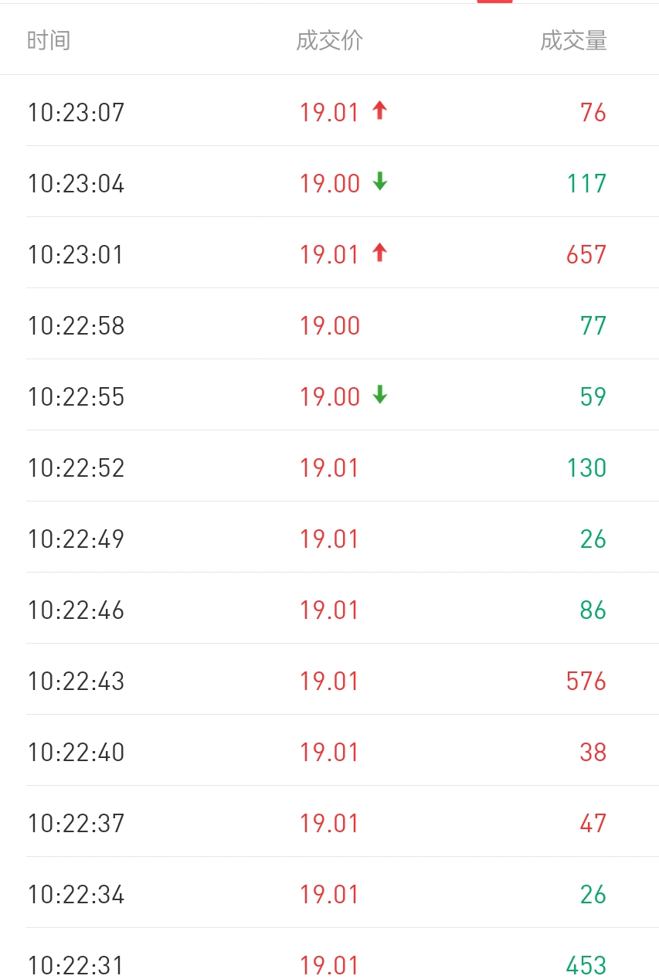659x979 pixels.
Task: Click the volume 86 entry
Action: pos(593,610)
